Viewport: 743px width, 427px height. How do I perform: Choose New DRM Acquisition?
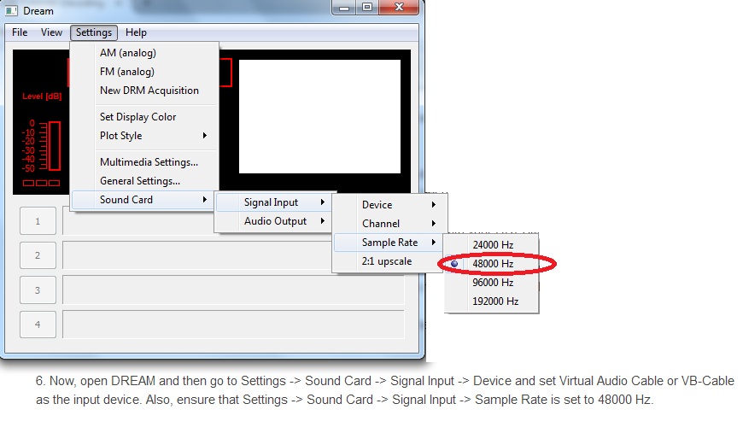coord(144,90)
